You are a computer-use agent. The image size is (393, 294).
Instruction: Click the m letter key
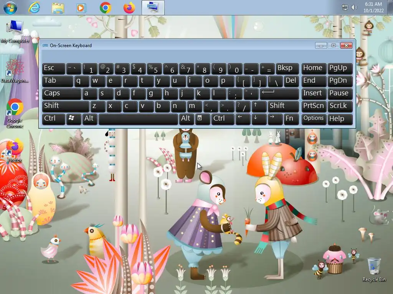(x=195, y=106)
